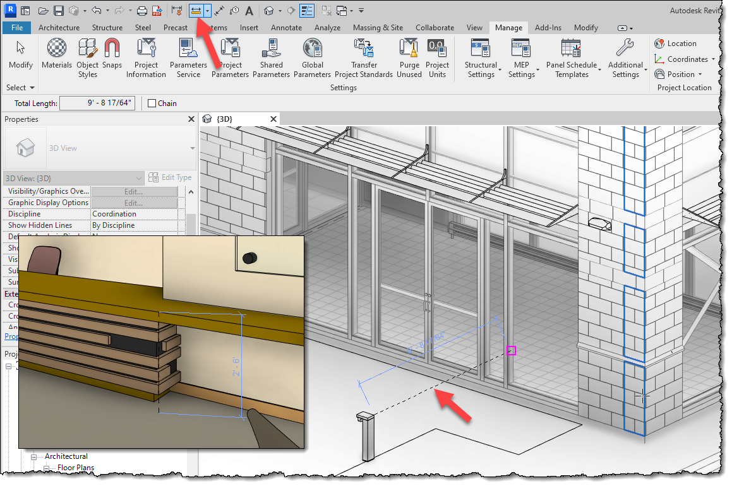The width and height of the screenshot is (732, 486).
Task: Click the Undo arrow icon
Action: coord(96,10)
